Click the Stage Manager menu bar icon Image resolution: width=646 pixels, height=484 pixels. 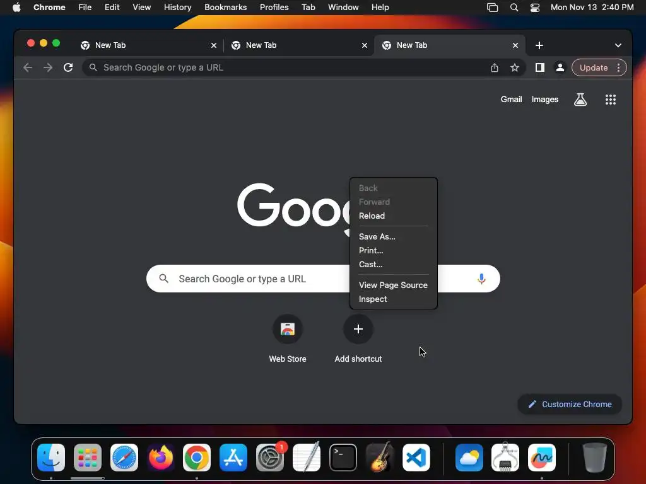(492, 8)
